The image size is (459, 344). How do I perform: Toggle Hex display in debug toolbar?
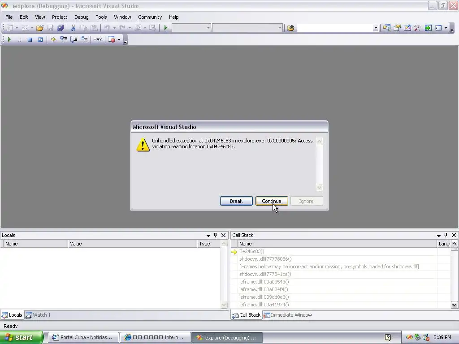[x=97, y=39]
